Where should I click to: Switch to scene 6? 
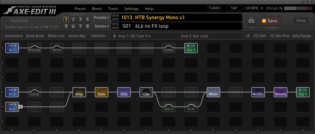point(73,26)
